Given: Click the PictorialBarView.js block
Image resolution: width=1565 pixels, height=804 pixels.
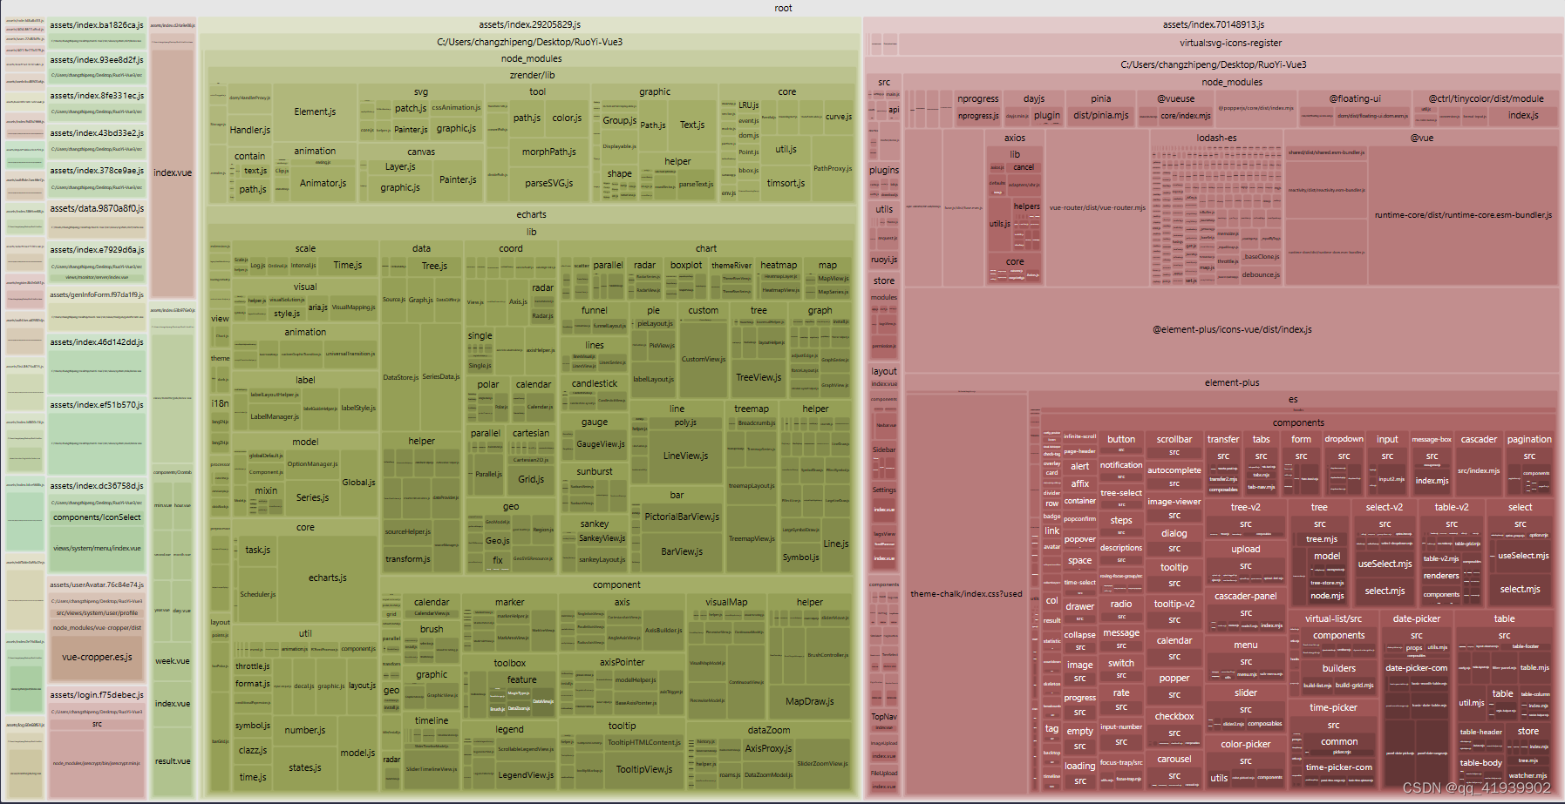Looking at the screenshot, I should point(682,517).
